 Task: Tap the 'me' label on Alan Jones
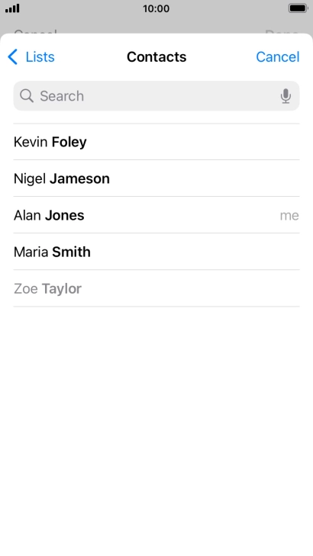pos(289,216)
